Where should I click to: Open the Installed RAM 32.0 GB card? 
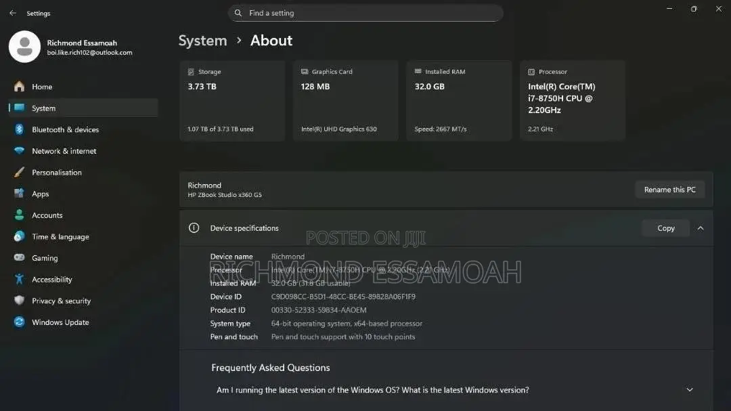click(459, 100)
